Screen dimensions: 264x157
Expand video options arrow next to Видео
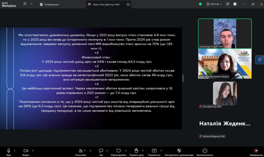point(33,151)
